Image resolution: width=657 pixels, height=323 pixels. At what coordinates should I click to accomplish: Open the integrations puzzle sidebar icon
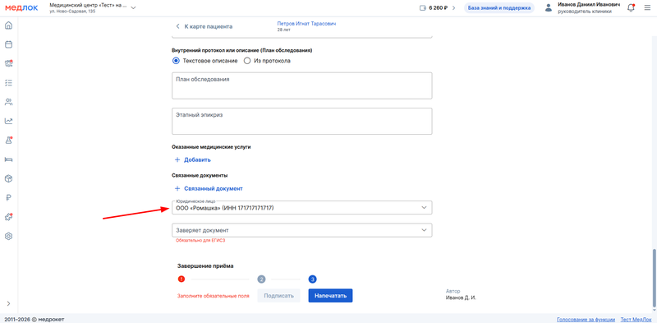pos(8,217)
